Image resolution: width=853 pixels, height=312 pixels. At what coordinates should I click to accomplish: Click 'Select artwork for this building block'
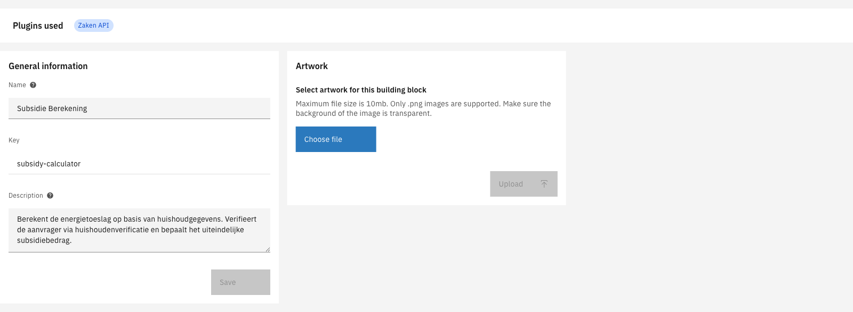(x=361, y=90)
